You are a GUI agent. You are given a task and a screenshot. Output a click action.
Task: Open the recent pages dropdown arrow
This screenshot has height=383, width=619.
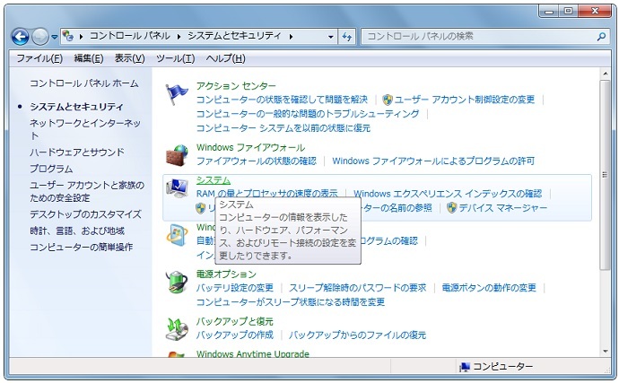coord(54,37)
